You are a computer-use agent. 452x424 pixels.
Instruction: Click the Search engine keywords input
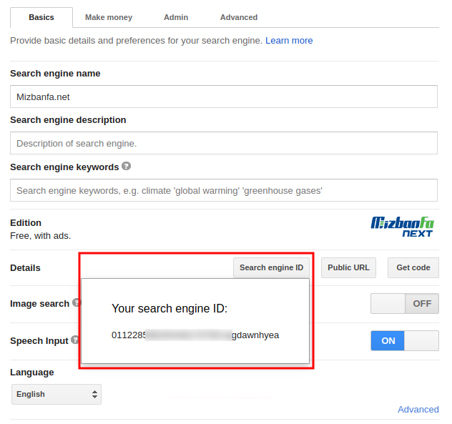pos(223,190)
